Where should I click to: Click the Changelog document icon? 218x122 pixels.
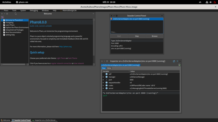pos(4,23)
